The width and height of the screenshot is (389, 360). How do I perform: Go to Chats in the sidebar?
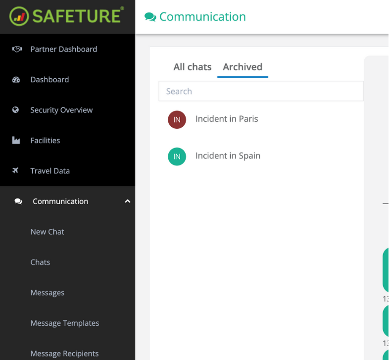[x=40, y=262]
